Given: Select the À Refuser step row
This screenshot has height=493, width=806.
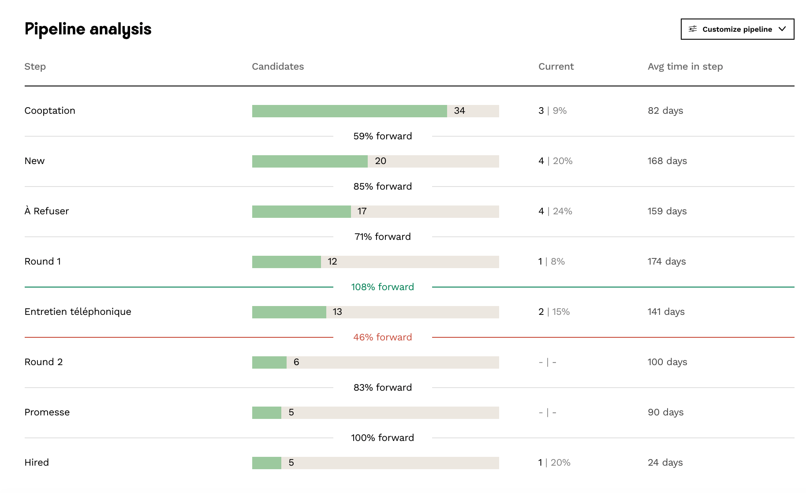Looking at the screenshot, I should point(47,211).
